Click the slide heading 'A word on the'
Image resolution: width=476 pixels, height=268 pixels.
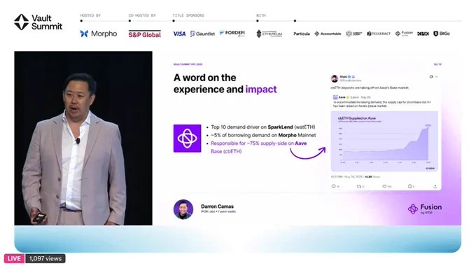205,78
